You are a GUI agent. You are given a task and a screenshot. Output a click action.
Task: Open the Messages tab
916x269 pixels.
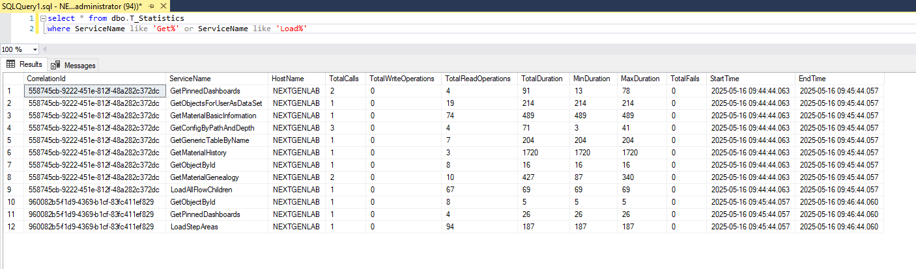(x=74, y=65)
